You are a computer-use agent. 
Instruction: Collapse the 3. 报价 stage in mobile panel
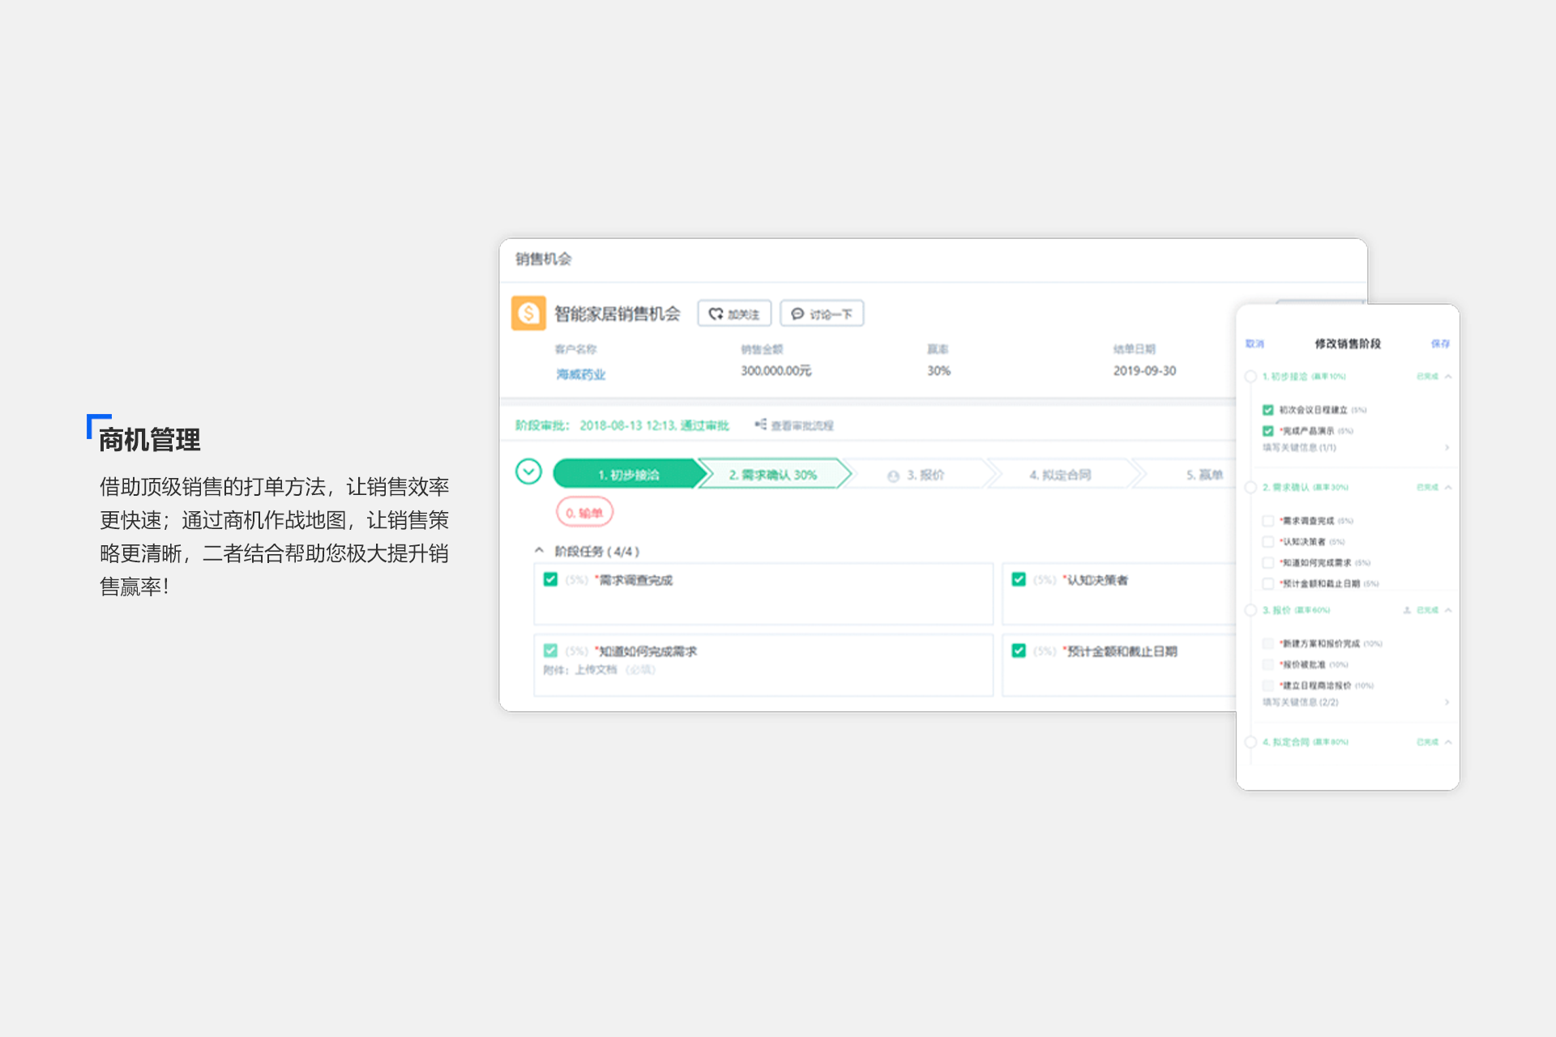point(1448,610)
